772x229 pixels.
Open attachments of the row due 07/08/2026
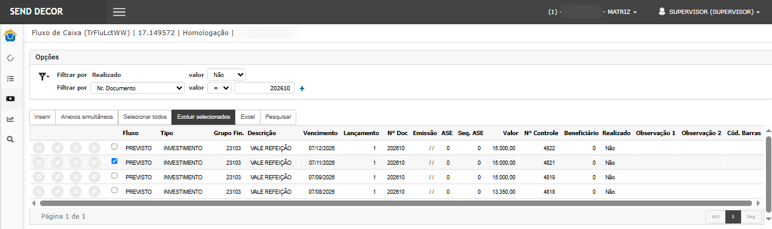[94, 191]
